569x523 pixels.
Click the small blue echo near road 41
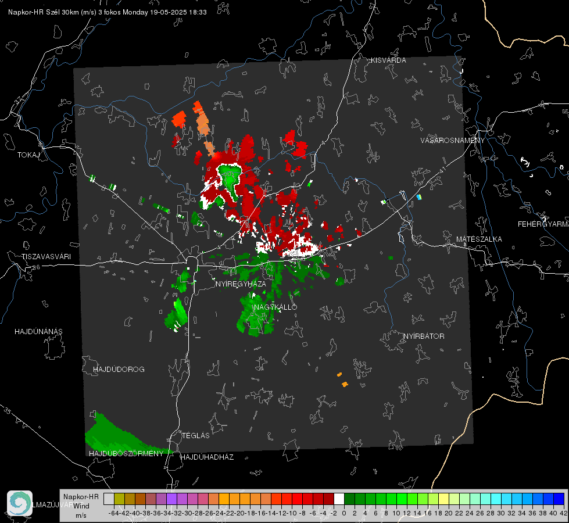(x=419, y=197)
